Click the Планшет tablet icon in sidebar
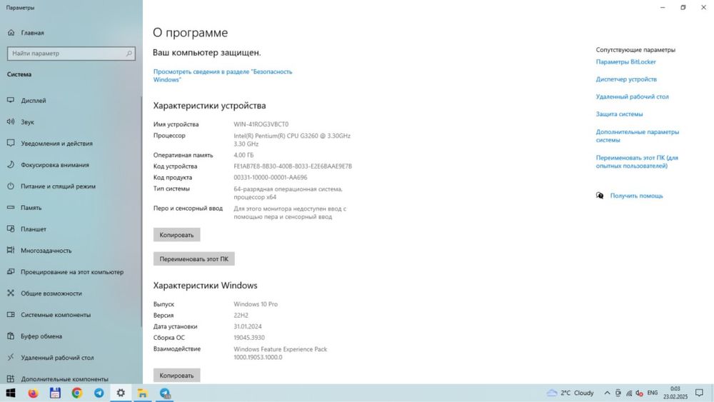The image size is (714, 402). pos(11,229)
